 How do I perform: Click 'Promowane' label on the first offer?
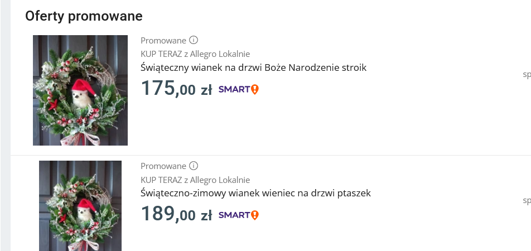click(x=163, y=40)
